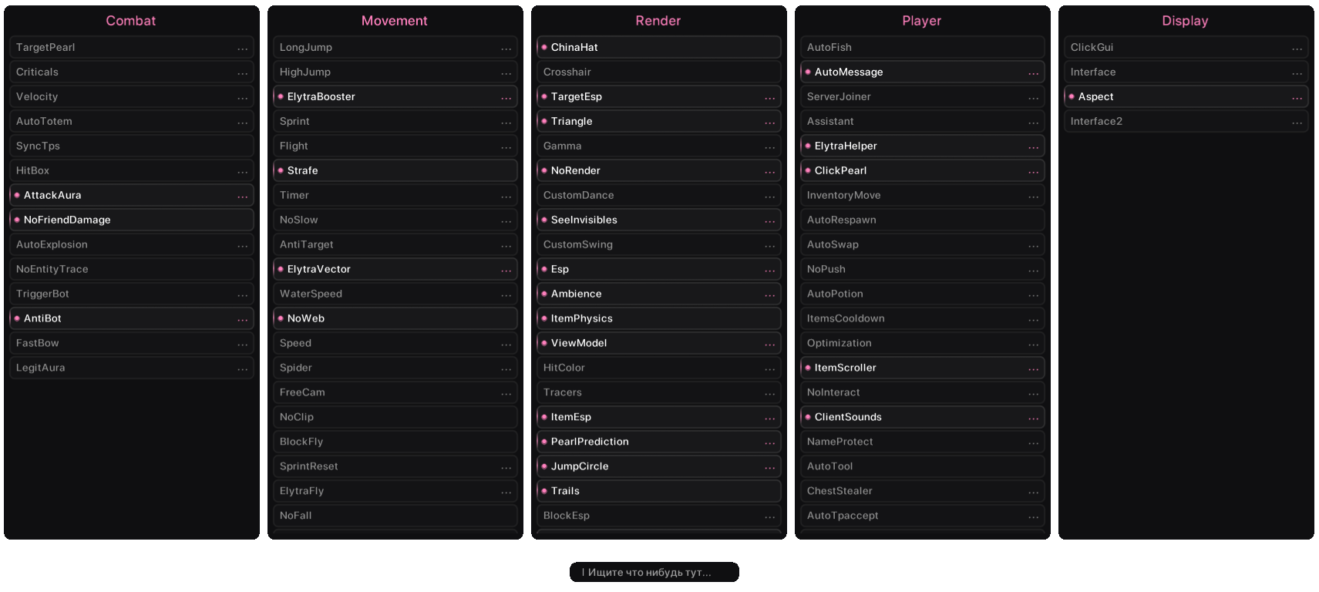Select the Display category header

[x=1185, y=21]
